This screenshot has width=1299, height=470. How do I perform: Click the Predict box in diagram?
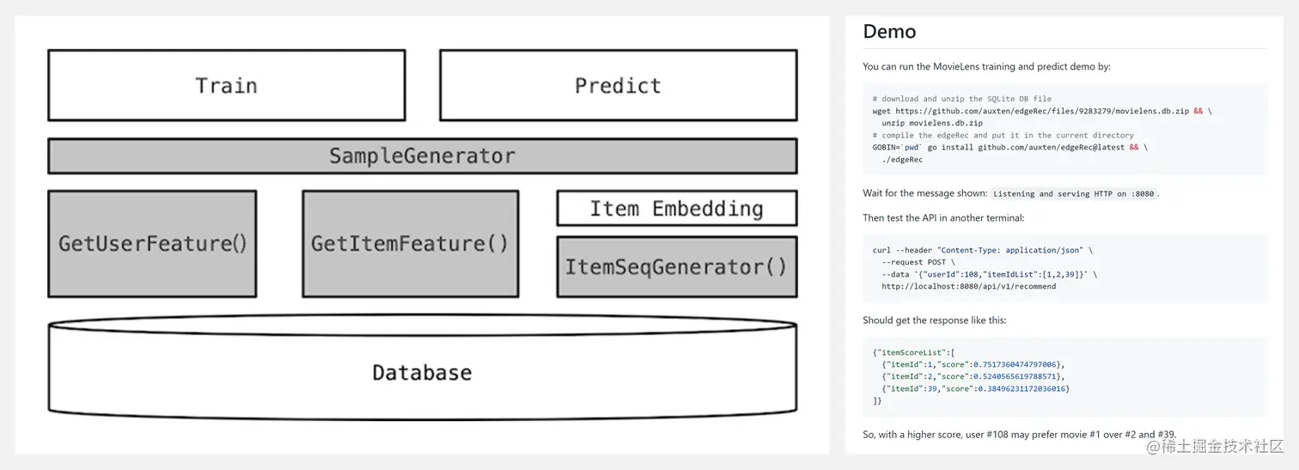click(618, 85)
